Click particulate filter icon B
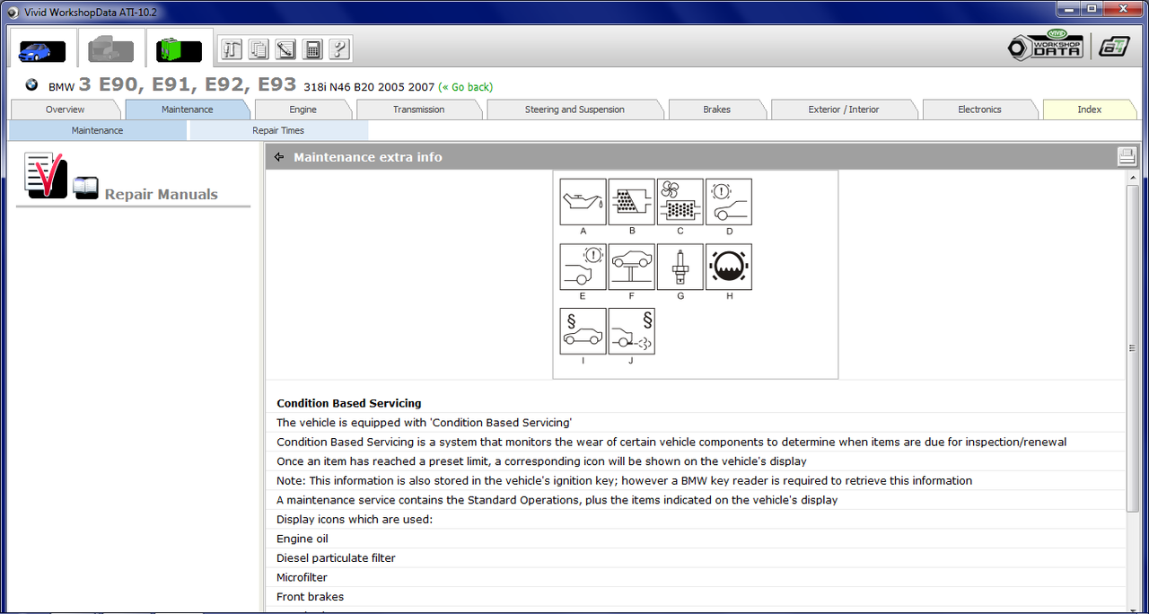This screenshot has height=614, width=1149. (x=632, y=202)
